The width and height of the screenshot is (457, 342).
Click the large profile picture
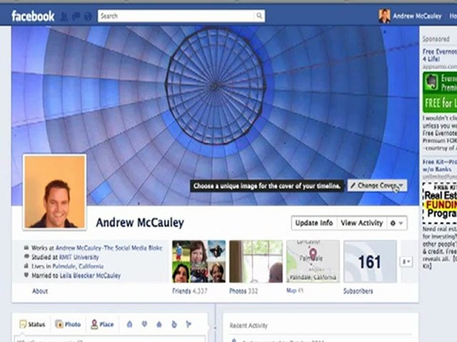tap(55, 192)
